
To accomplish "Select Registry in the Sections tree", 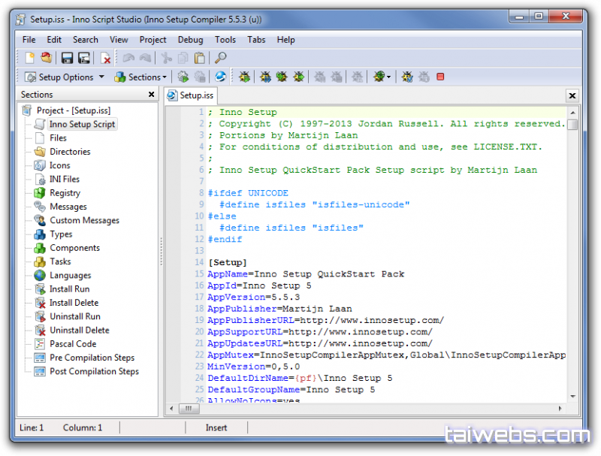I will pyautogui.click(x=65, y=193).
